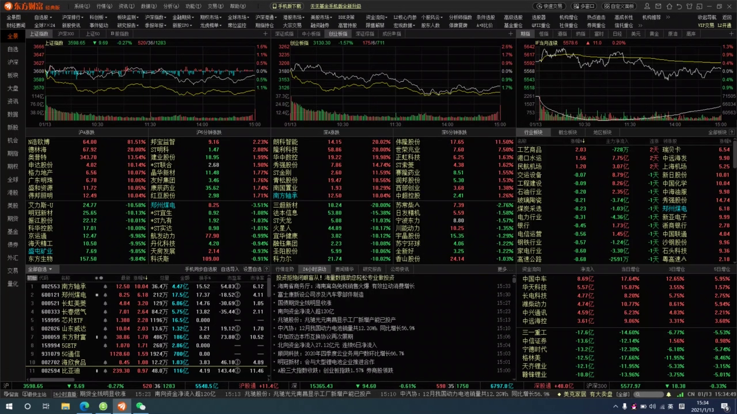Switch to the 沪深300 index tab
The image size is (737, 414).
(x=66, y=34)
